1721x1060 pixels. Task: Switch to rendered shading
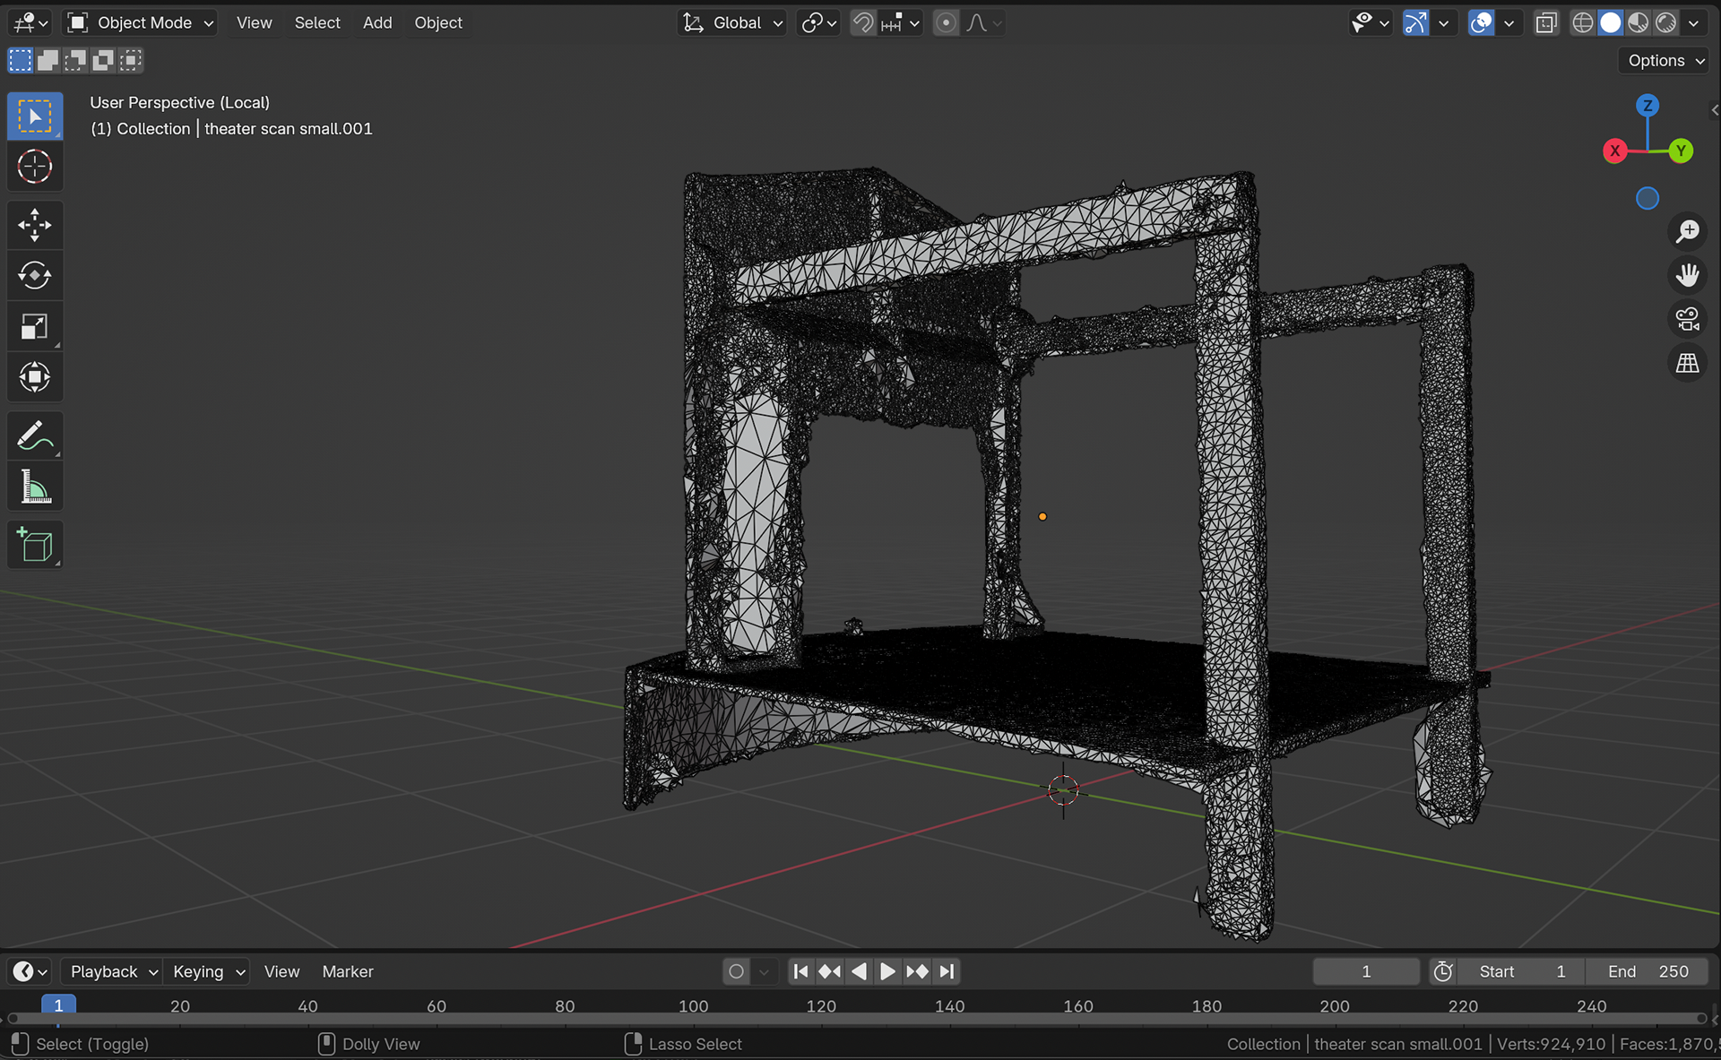click(1666, 22)
